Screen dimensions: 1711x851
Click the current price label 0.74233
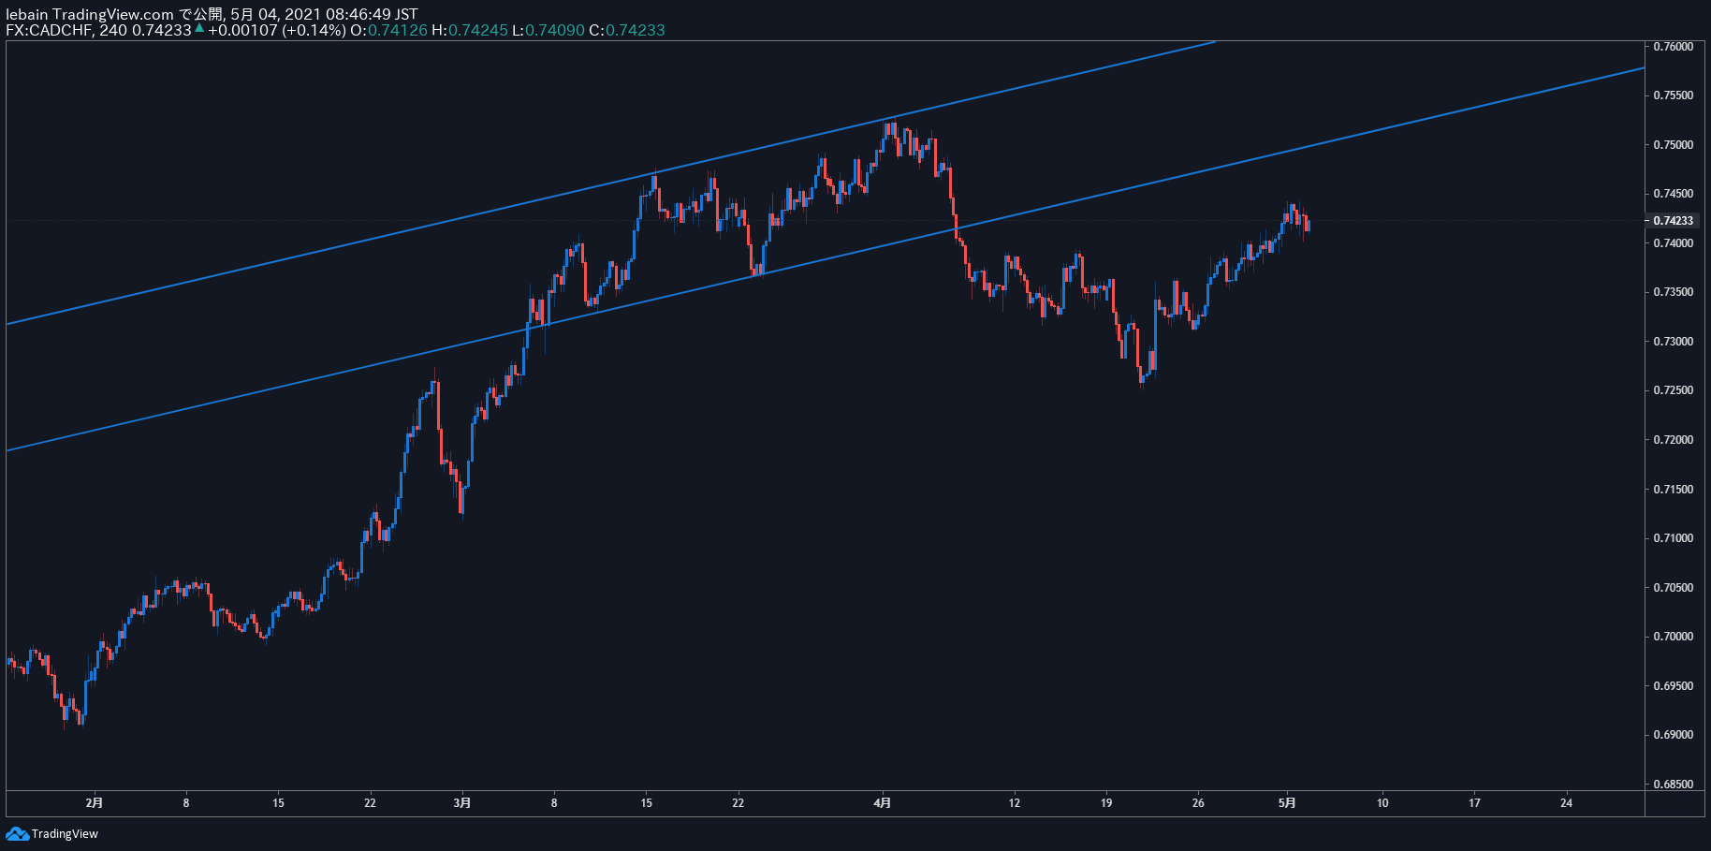pos(1673,221)
